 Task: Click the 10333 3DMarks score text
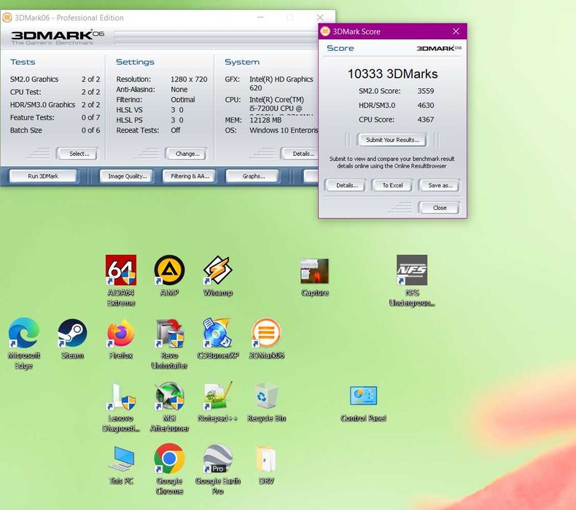393,74
